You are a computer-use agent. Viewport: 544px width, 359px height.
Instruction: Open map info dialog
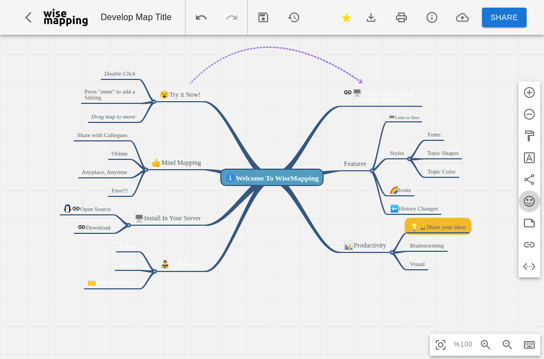point(432,17)
